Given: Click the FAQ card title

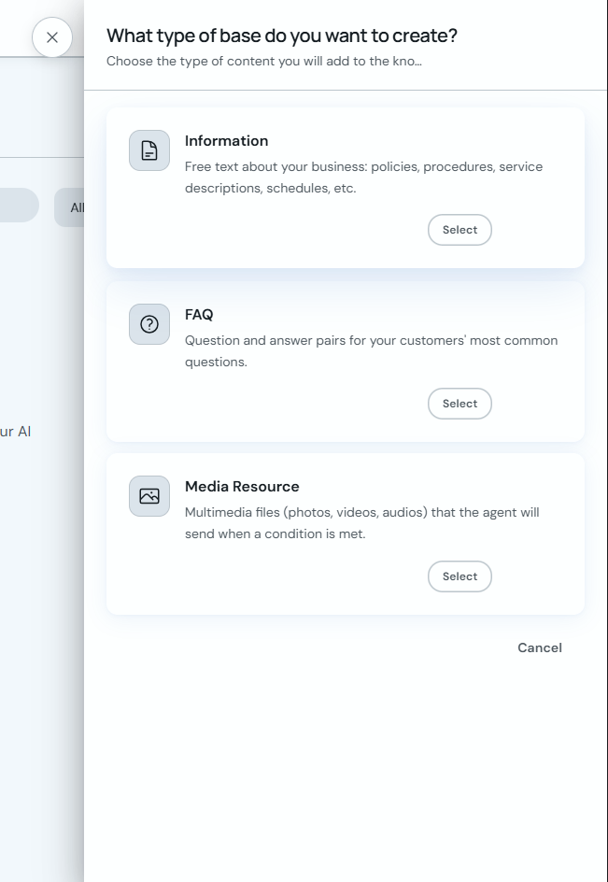Looking at the screenshot, I should click(199, 315).
